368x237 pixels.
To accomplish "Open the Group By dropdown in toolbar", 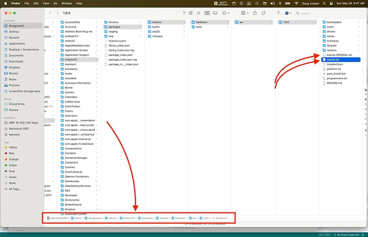I will pos(245,13).
